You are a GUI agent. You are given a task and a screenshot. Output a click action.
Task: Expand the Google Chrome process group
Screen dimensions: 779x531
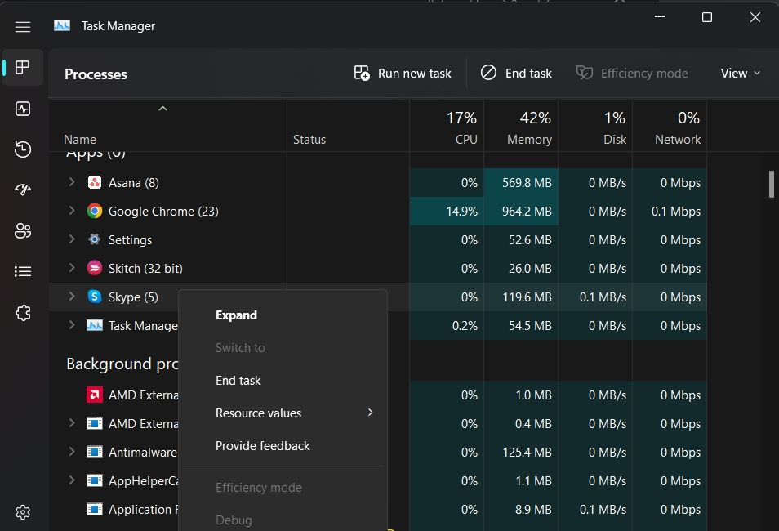point(72,211)
